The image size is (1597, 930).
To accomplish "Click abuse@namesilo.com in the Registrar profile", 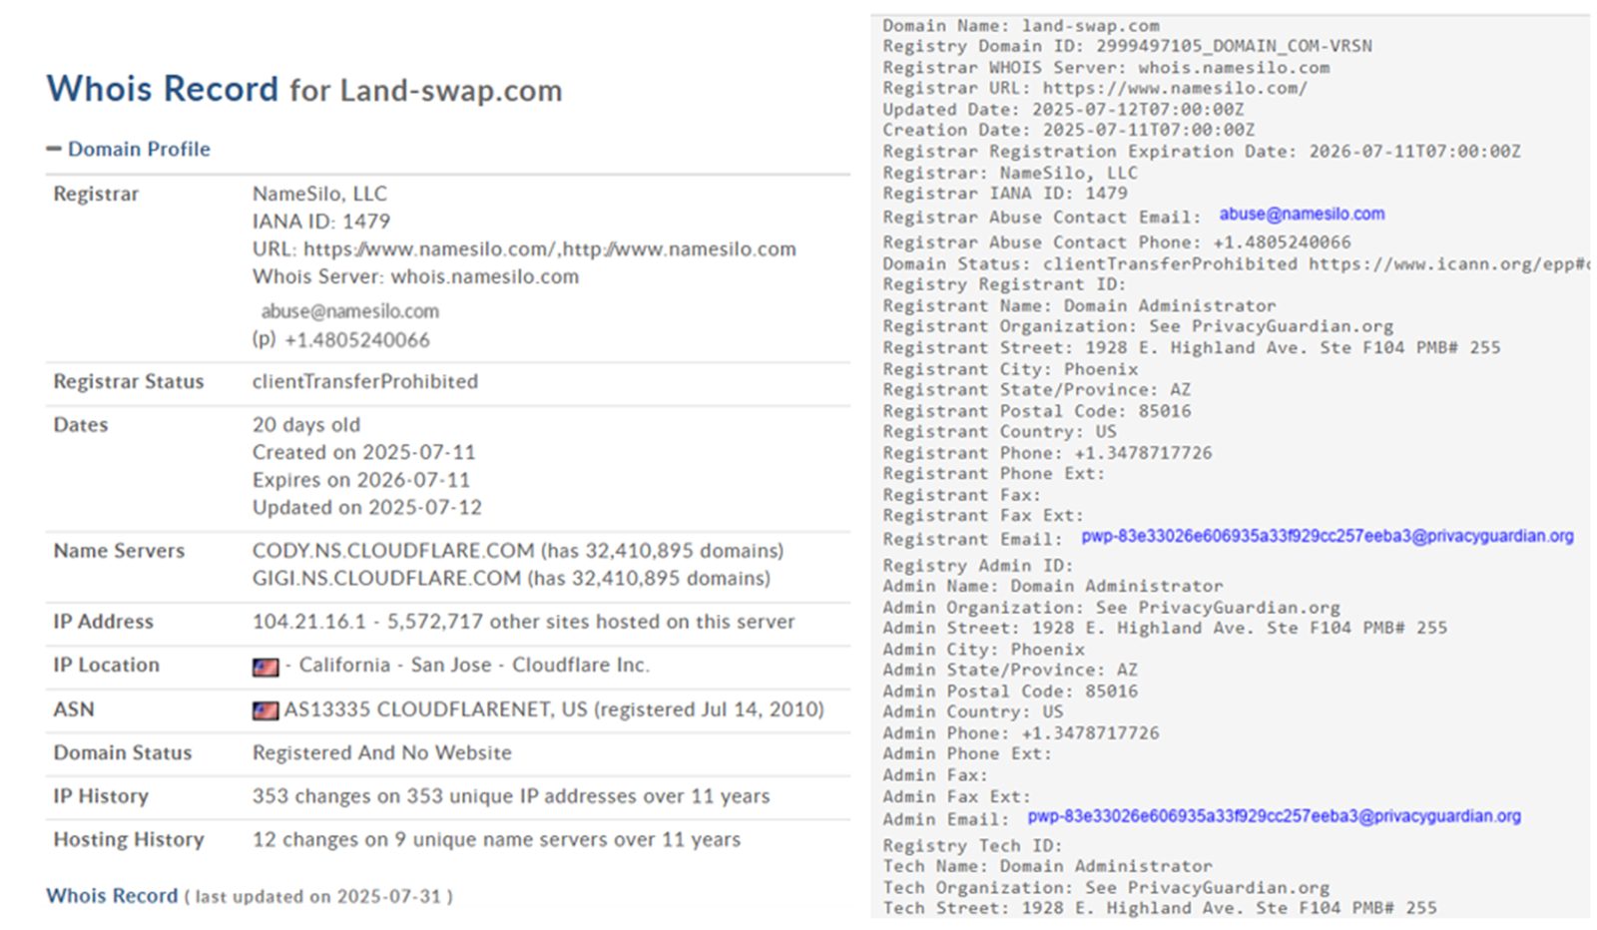I will 350,311.
